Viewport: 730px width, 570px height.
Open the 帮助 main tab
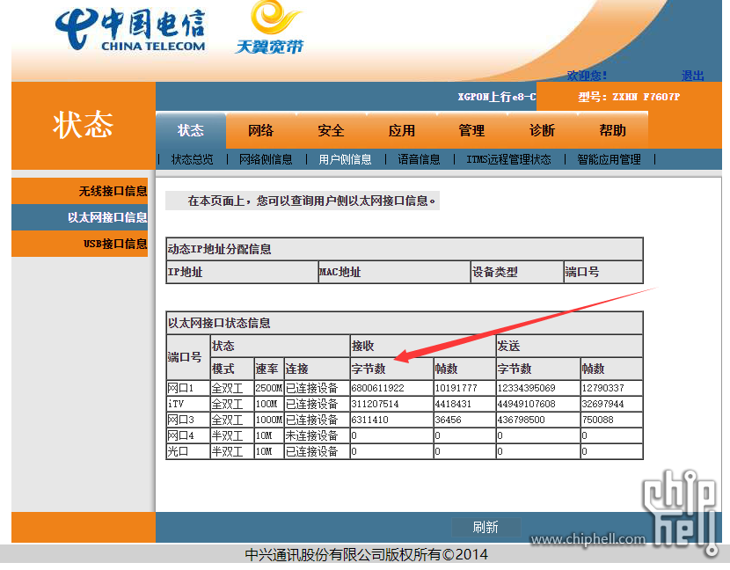click(612, 130)
